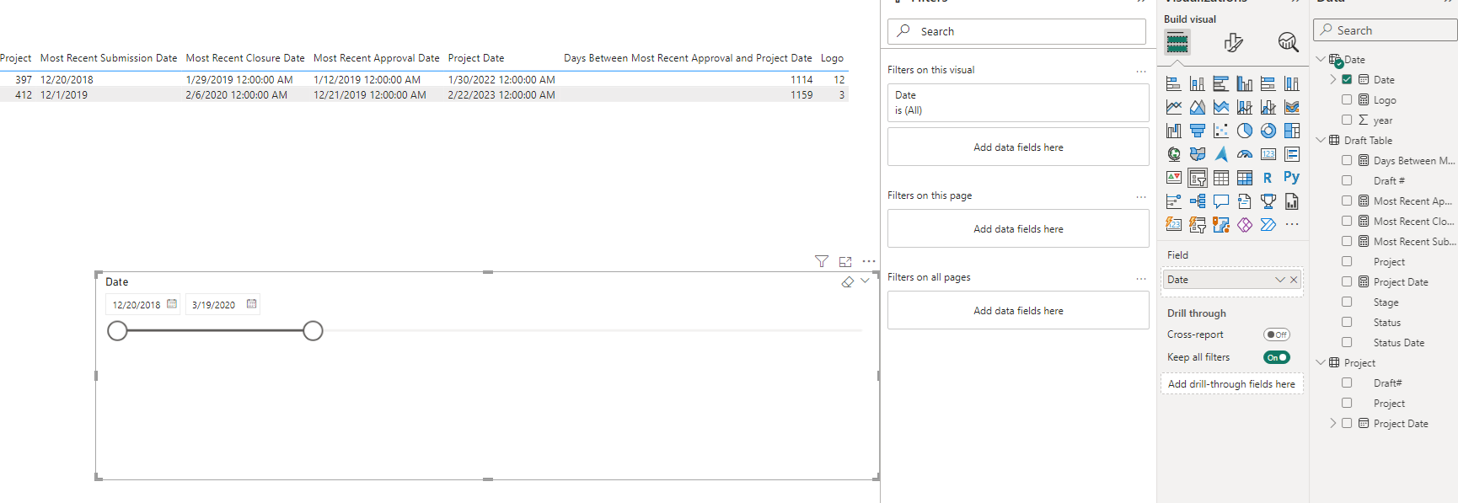Collapse the Draft Table group

click(1321, 140)
